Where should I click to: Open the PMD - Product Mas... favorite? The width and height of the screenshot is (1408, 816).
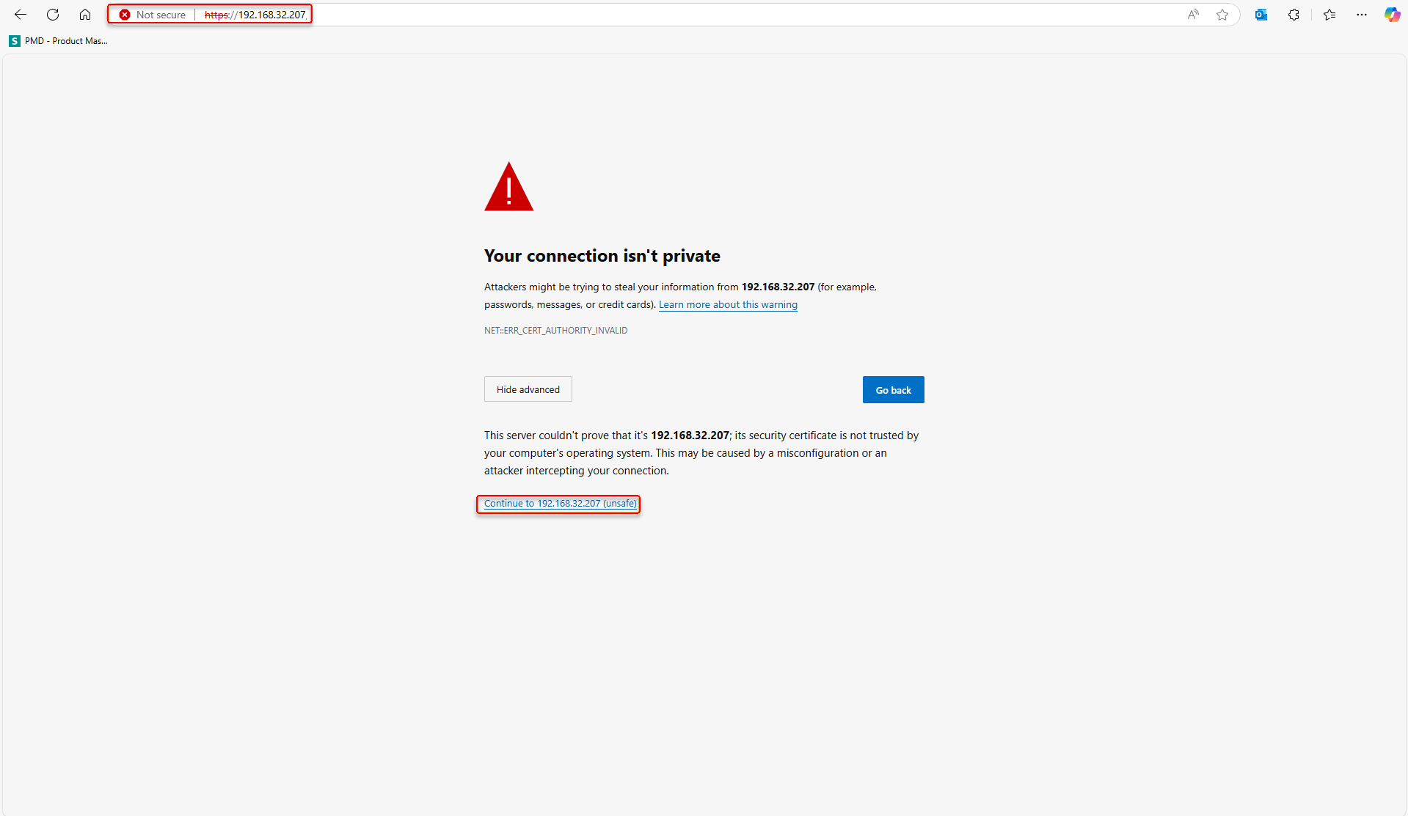tap(58, 41)
